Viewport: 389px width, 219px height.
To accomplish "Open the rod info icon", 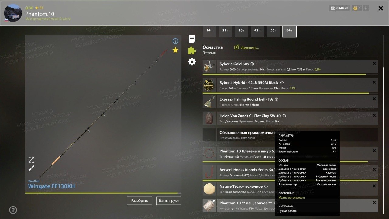I will (x=175, y=41).
